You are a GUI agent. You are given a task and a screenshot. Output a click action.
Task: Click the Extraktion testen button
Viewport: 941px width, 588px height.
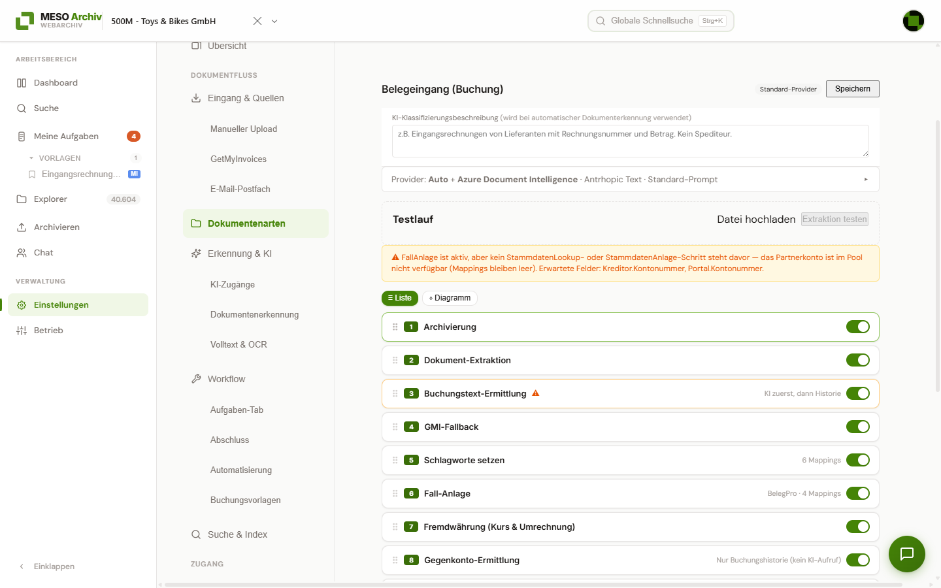(835, 220)
